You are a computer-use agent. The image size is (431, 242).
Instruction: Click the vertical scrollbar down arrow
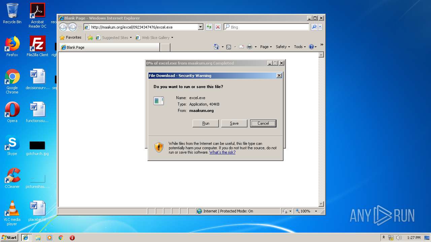(x=321, y=204)
